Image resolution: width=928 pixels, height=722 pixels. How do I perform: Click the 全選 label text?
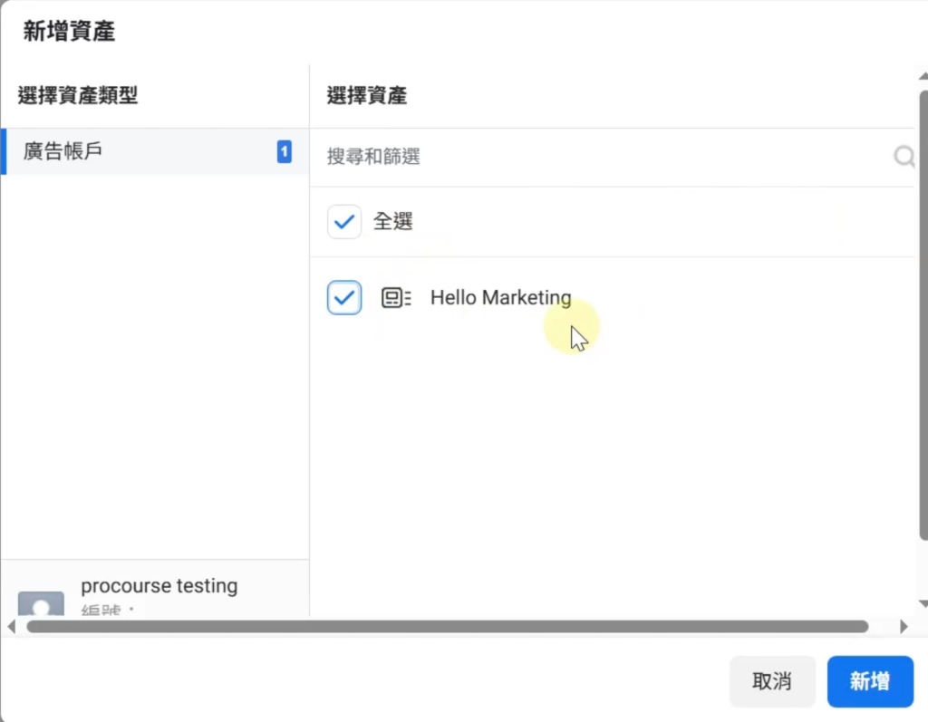point(393,221)
